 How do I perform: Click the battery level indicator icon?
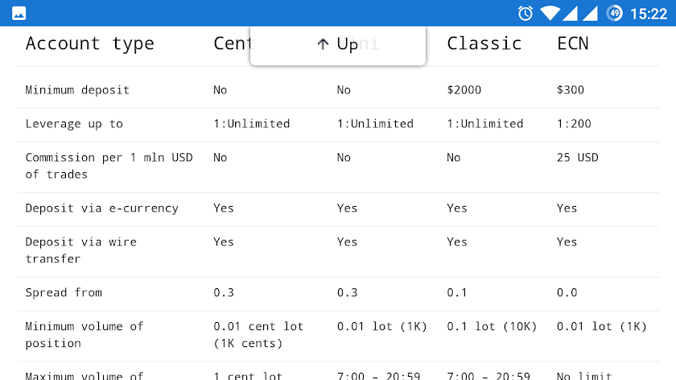tap(614, 13)
